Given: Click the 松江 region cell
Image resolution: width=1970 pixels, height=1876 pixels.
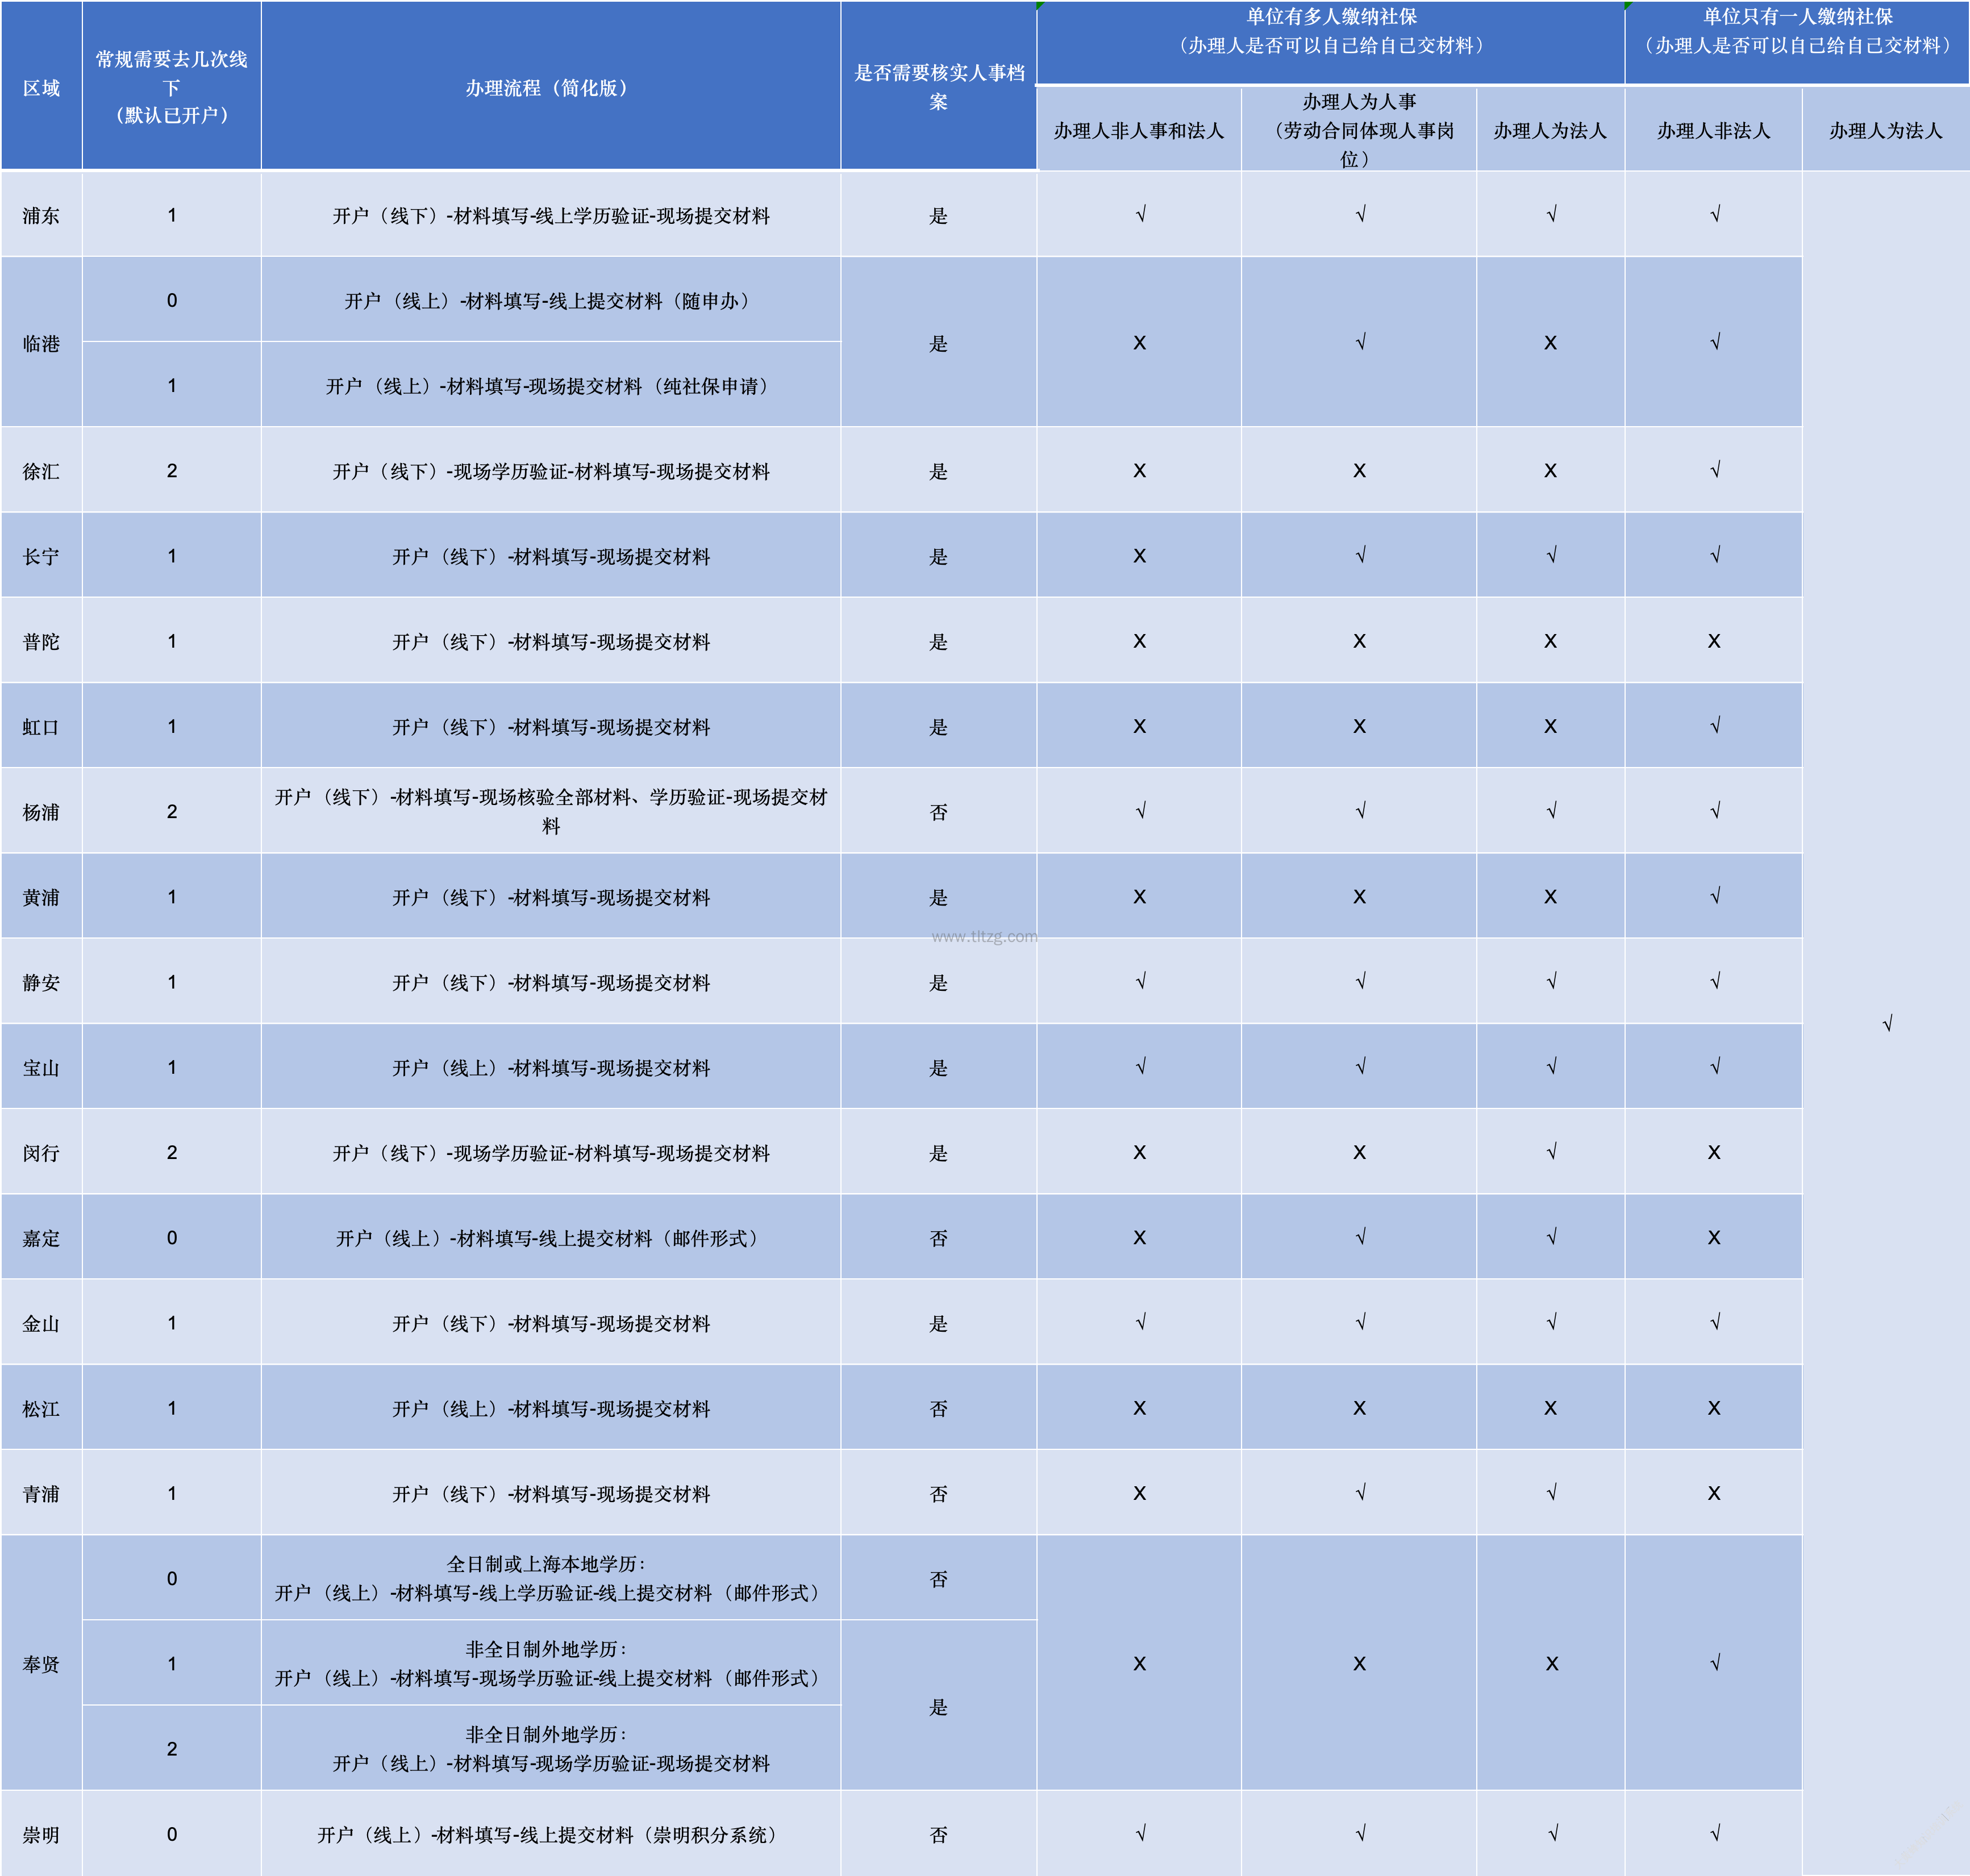Looking at the screenshot, I should tap(41, 1408).
